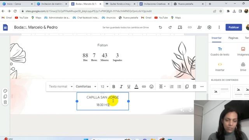Open the preview devices icon
The height and width of the screenshot is (140, 249).
pyautogui.click(x=180, y=27)
